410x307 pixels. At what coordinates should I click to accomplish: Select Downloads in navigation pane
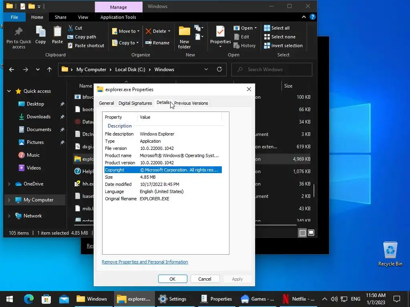tap(39, 117)
